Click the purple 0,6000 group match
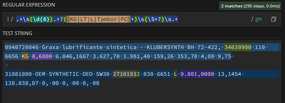Screen dimensions: 285x103 [42, 56]
